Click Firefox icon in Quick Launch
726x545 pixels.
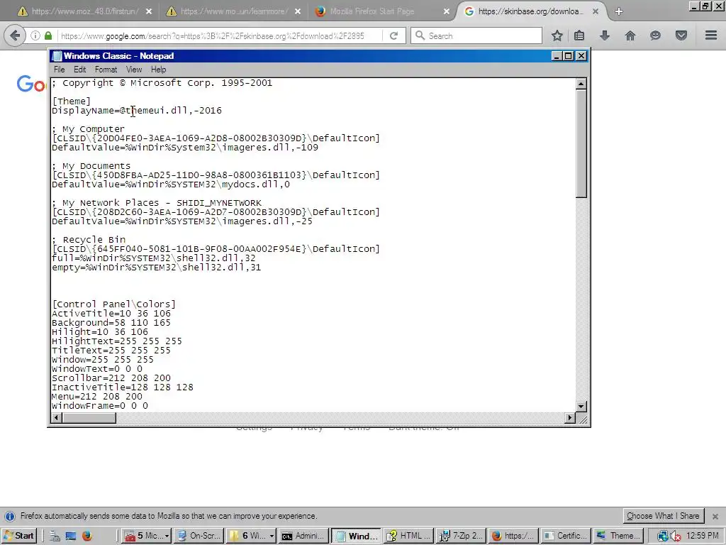(x=86, y=536)
